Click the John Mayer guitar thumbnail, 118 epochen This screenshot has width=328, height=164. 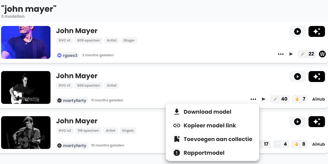tap(26, 133)
